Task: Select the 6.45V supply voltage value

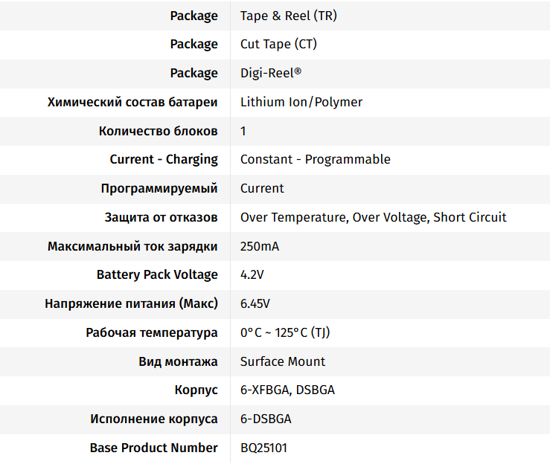Action: point(255,303)
